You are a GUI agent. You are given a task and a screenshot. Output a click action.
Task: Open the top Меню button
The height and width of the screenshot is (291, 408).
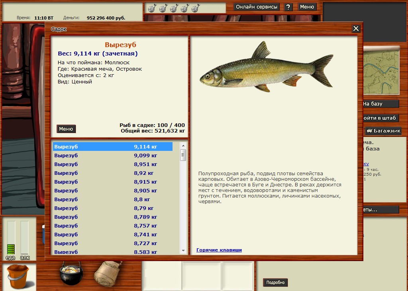pyautogui.click(x=307, y=7)
